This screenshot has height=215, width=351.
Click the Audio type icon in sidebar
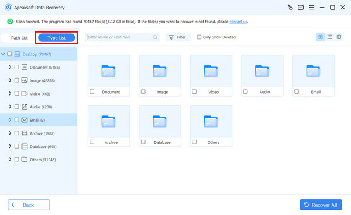coord(25,107)
